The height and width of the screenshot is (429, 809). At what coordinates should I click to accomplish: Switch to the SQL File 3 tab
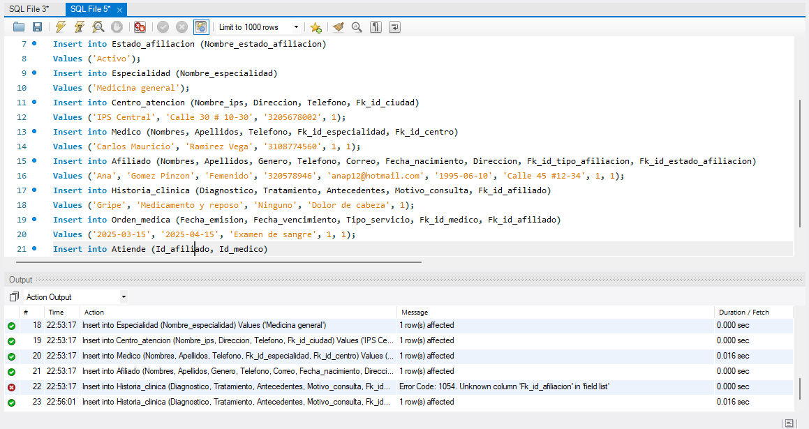point(29,9)
